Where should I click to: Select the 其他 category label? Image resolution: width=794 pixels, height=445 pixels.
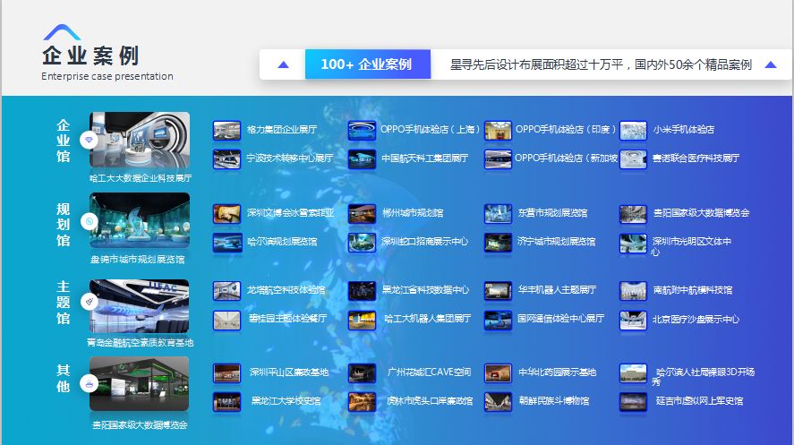pos(63,378)
